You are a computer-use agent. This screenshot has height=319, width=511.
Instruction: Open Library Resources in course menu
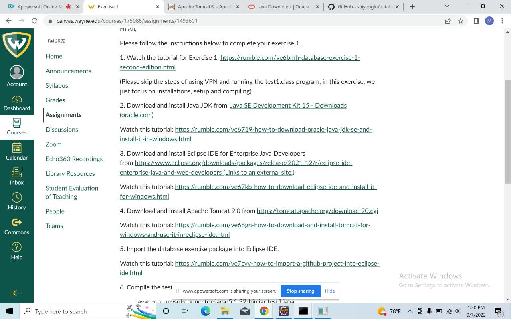(70, 173)
